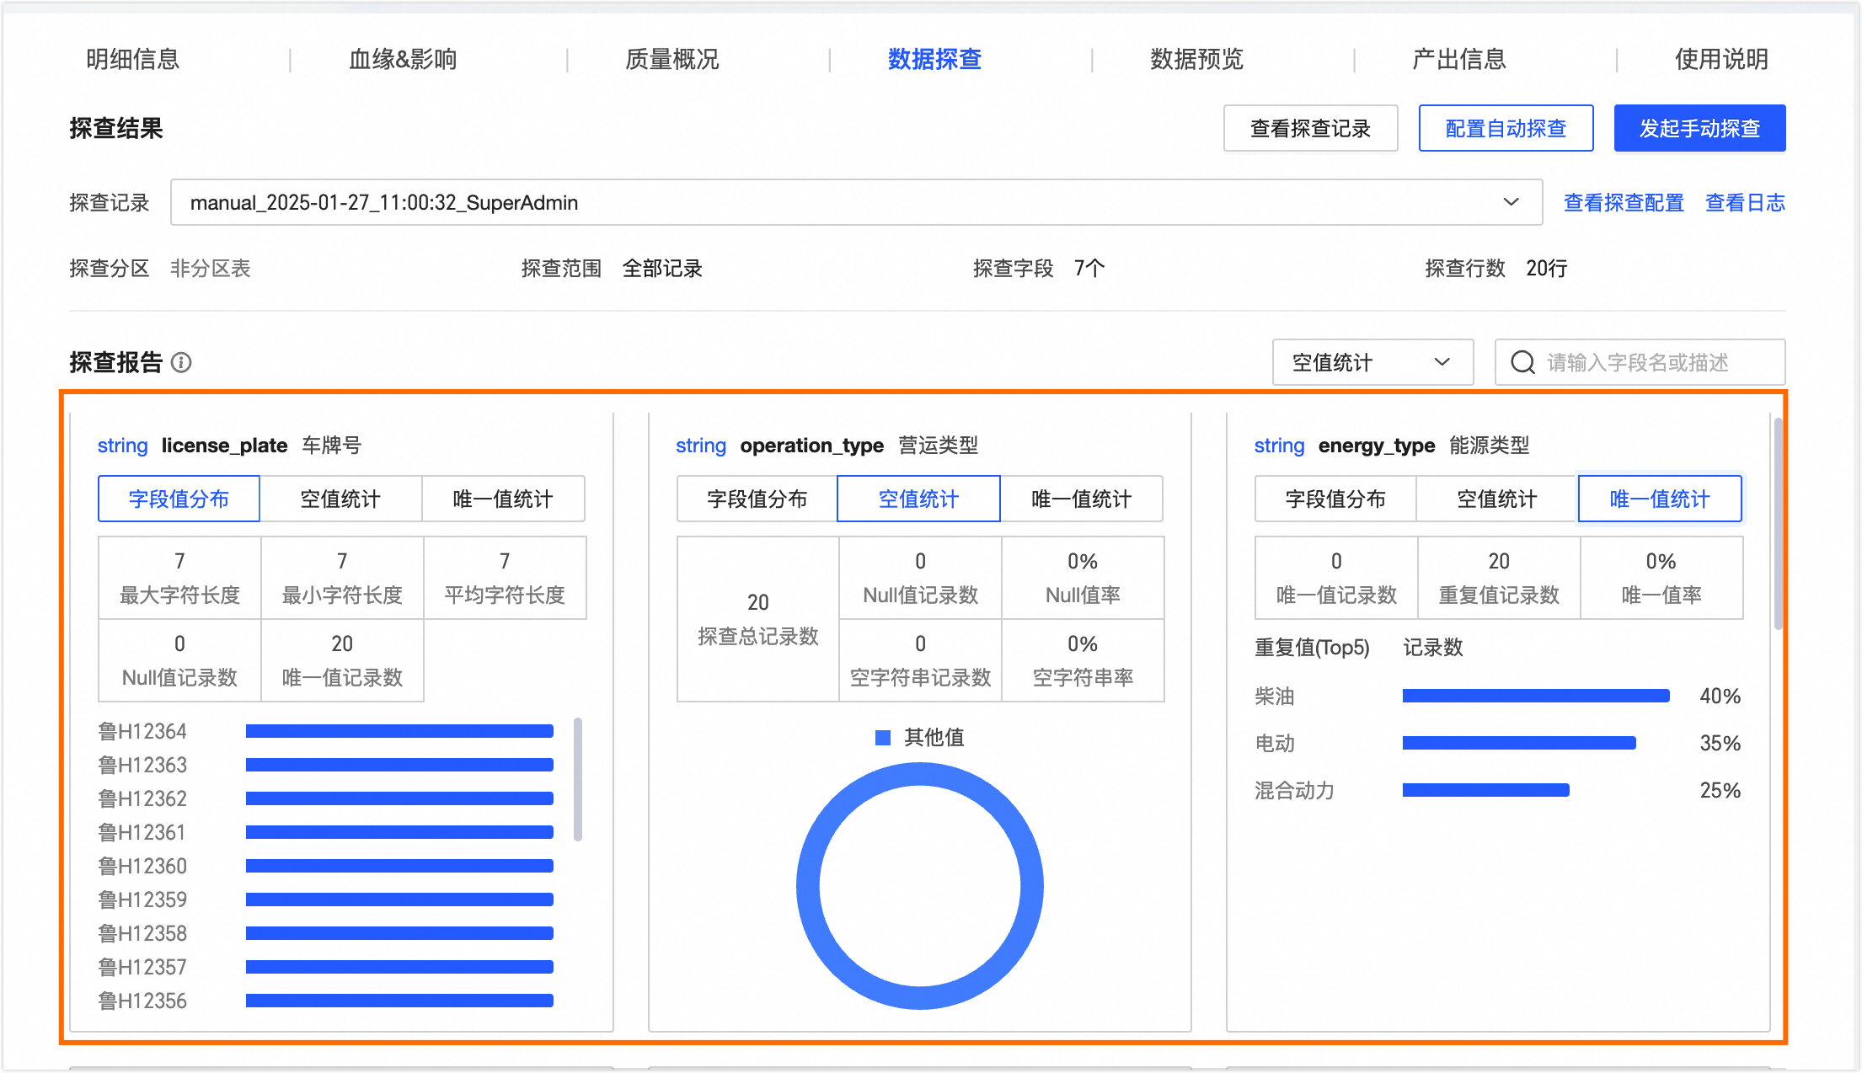
Task: Open 查看探查配置 link
Action: [1624, 202]
